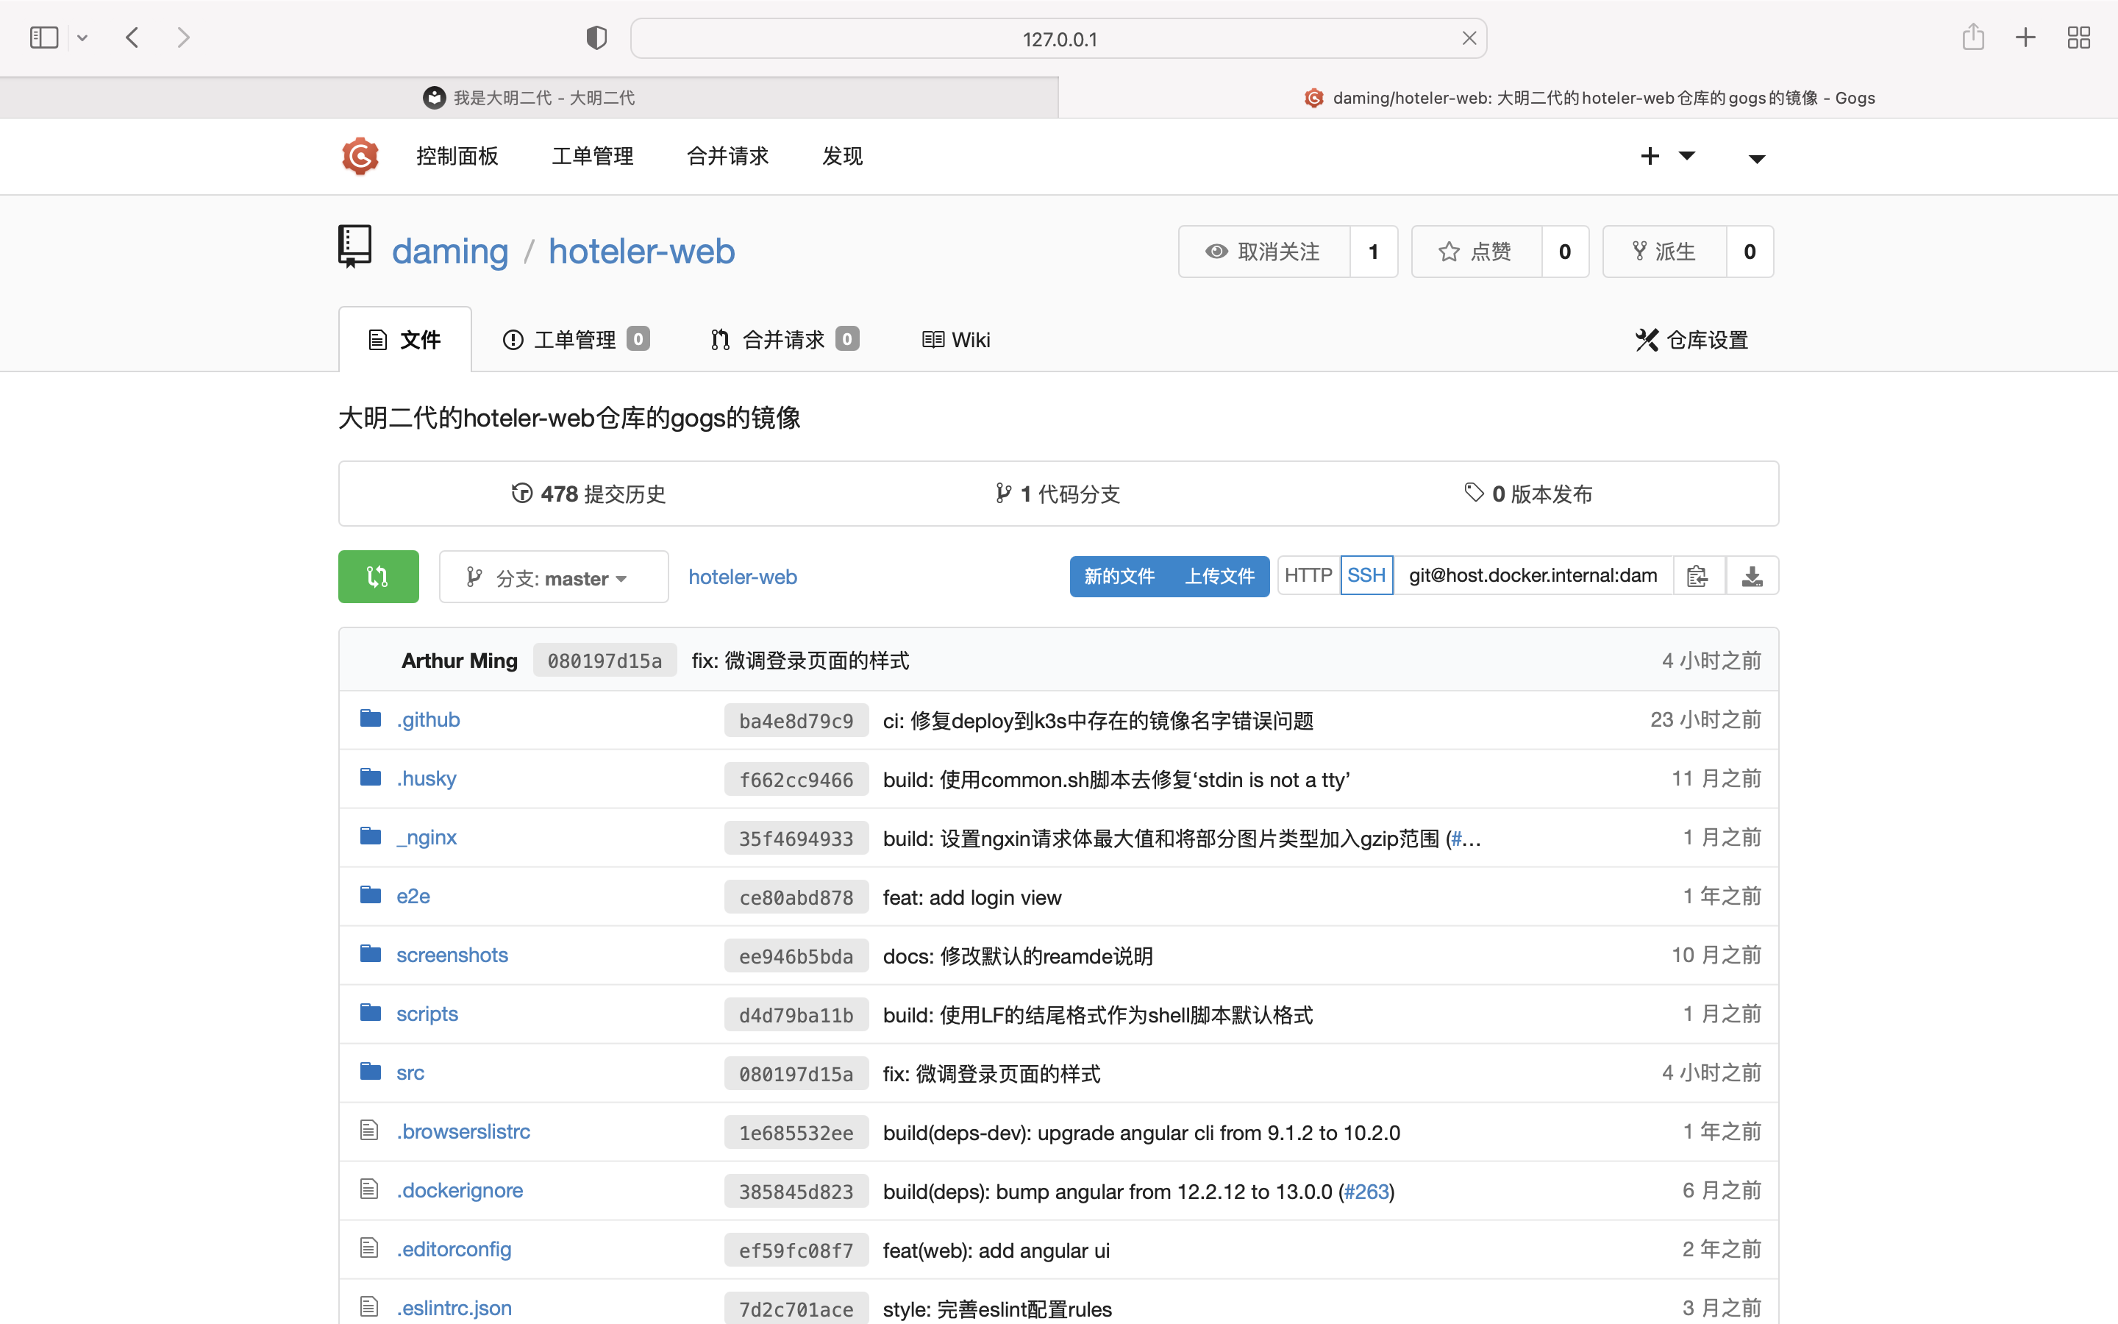The width and height of the screenshot is (2118, 1324).
Task: Show the tab overview grid icon
Action: point(2078,38)
